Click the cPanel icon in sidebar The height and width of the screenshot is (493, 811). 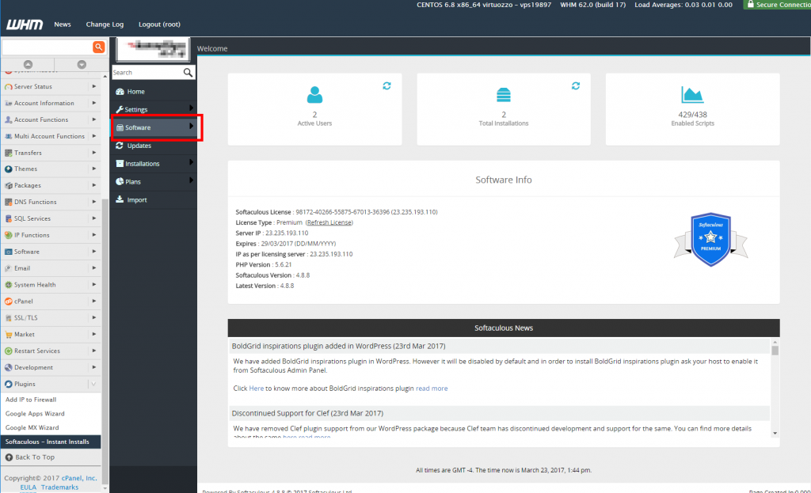8,301
